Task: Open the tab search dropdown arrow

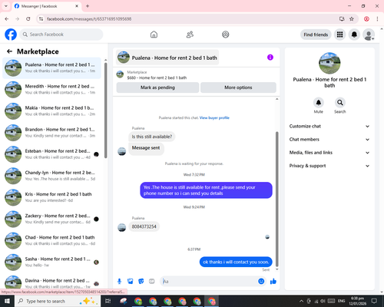Action: [x=6, y=6]
